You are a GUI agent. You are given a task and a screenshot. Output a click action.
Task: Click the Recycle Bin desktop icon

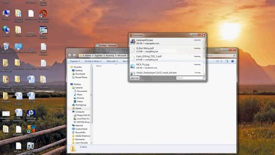[x=6, y=48]
